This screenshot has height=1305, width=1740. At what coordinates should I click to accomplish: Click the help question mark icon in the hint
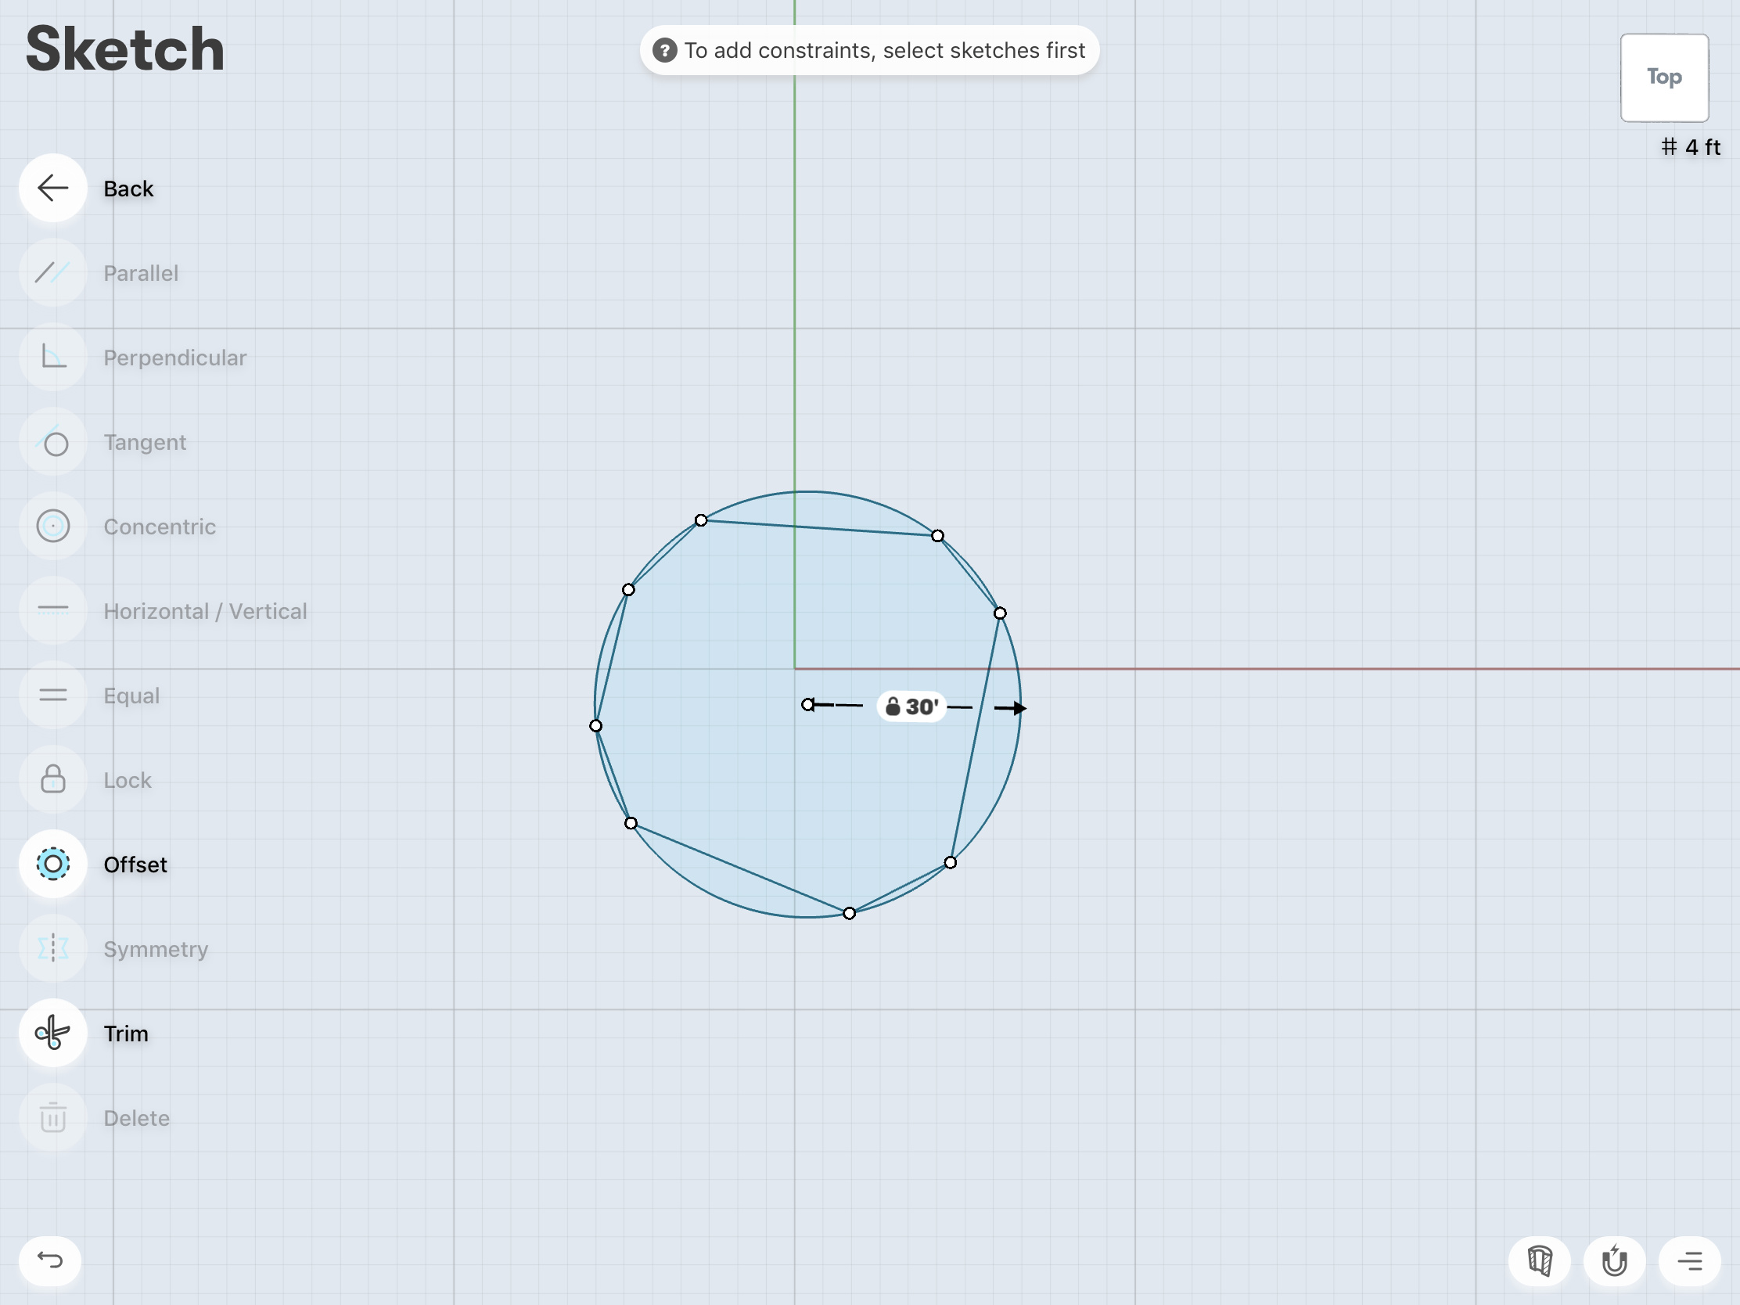(x=665, y=50)
